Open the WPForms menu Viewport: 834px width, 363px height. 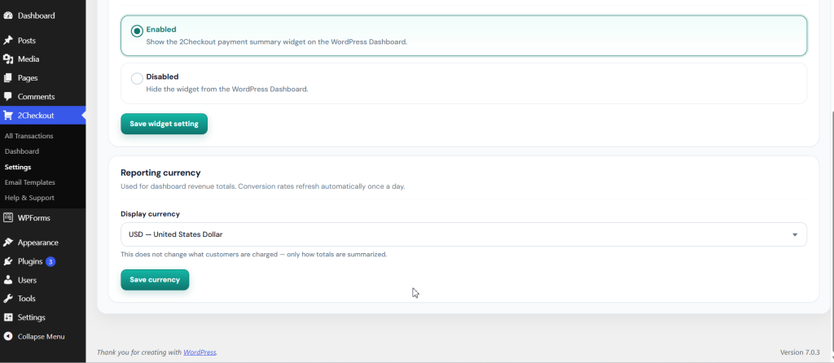click(x=42, y=218)
